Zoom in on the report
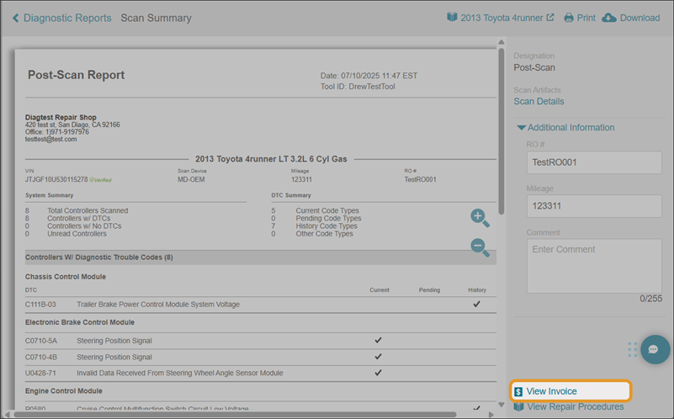674x419 pixels. pyautogui.click(x=480, y=218)
